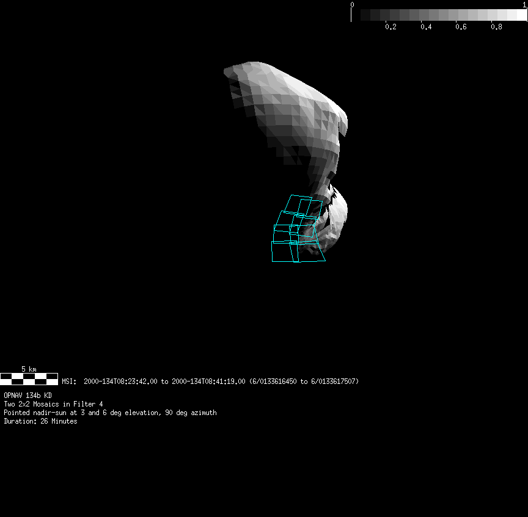Viewport: 528px width, 517px height.
Task: Click the lowest cyan footprint frame
Action: (298, 251)
